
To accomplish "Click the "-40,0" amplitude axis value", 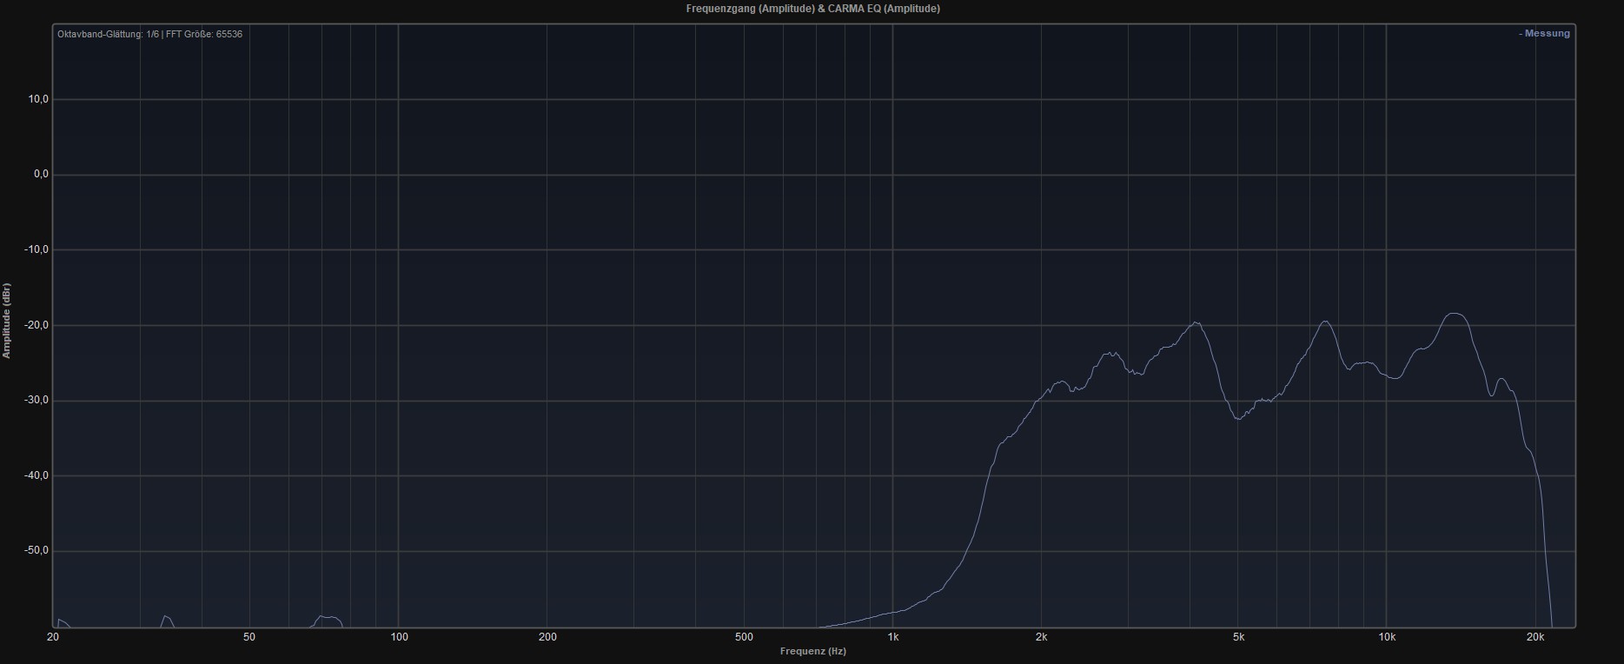I will [36, 475].
